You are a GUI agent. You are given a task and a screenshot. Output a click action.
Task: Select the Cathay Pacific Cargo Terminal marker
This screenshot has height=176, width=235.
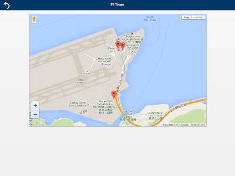pos(89,104)
